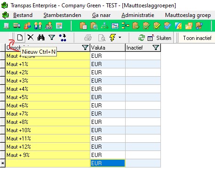Open the Bestand menu
Screen dimensions: 215x173
(23, 15)
